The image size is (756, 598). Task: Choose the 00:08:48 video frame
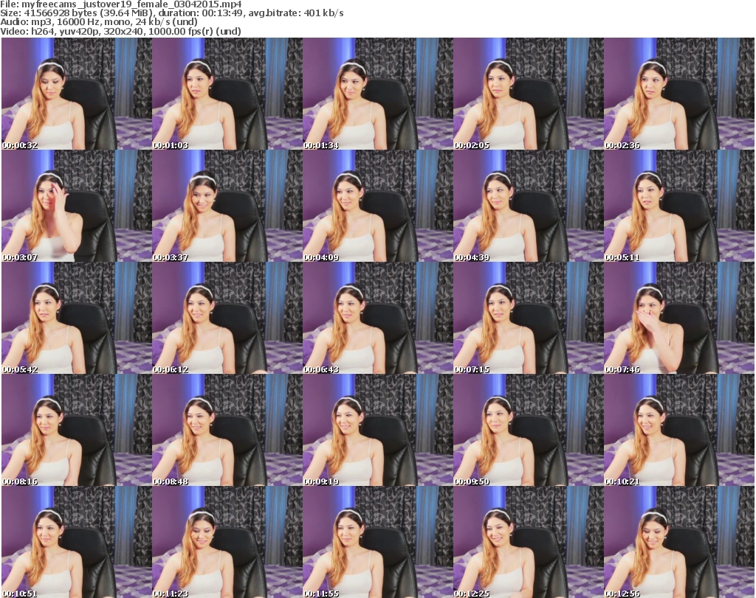coord(227,430)
